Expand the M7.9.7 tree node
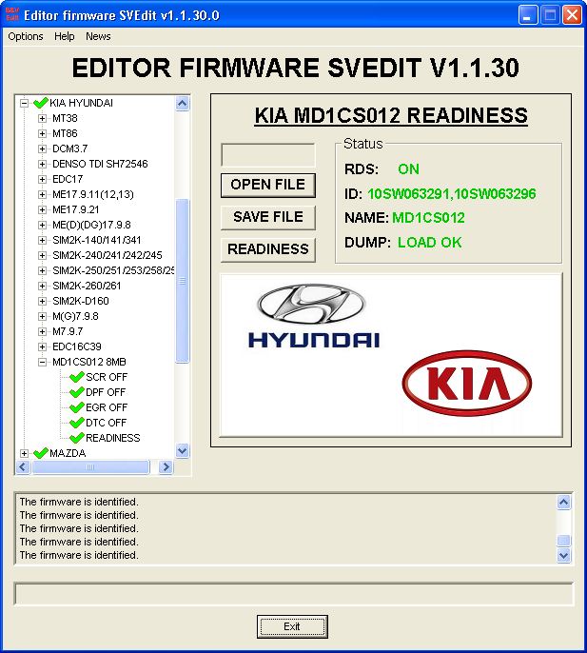 click(x=42, y=331)
